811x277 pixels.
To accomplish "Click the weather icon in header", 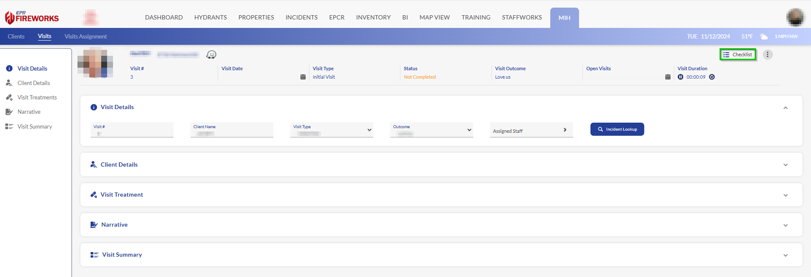I will (764, 36).
